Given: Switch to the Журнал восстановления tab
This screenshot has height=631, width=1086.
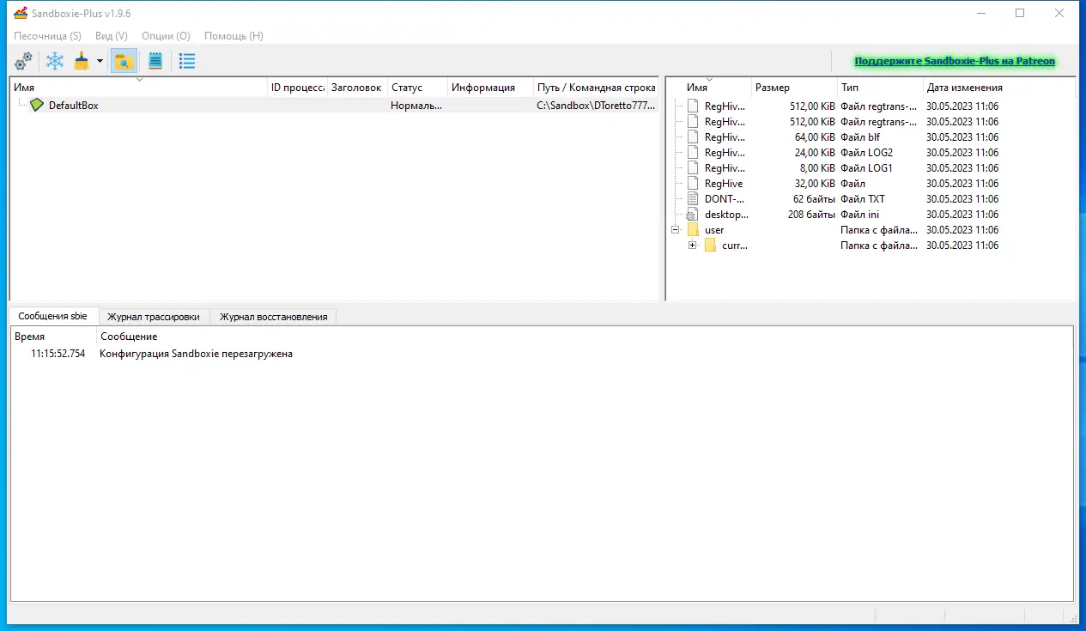Looking at the screenshot, I should coord(274,317).
